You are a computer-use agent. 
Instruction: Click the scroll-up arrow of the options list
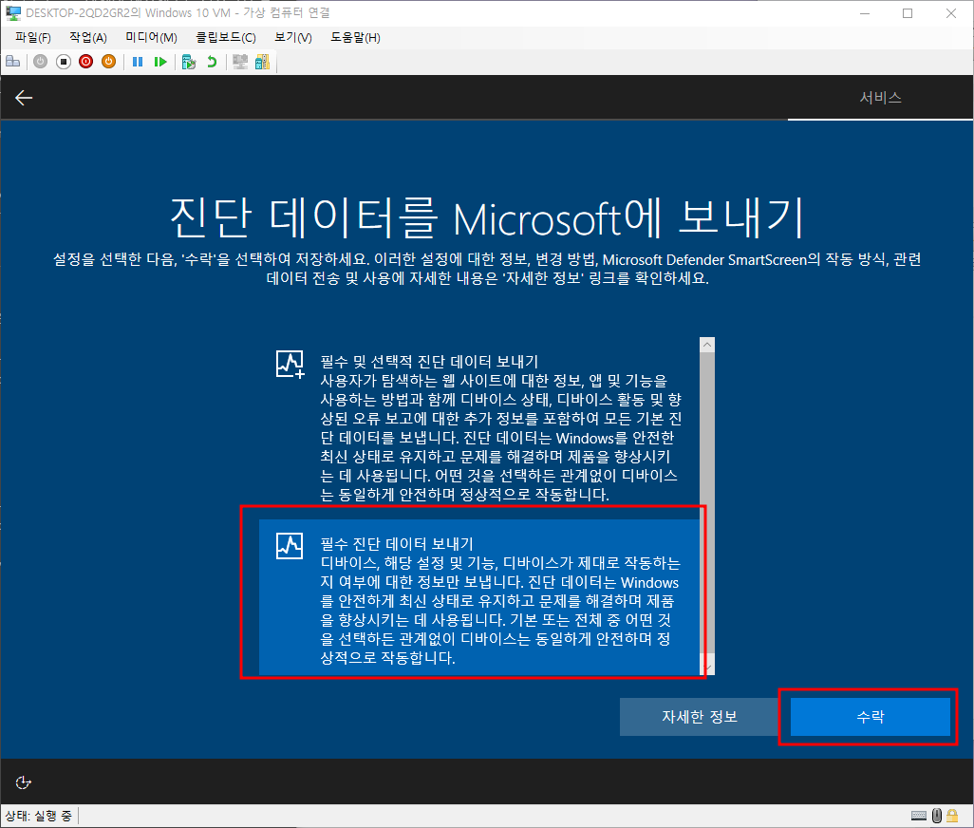(x=707, y=345)
